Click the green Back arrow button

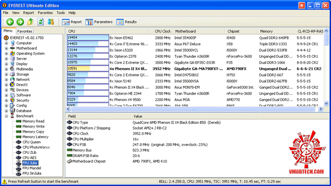tap(10, 22)
